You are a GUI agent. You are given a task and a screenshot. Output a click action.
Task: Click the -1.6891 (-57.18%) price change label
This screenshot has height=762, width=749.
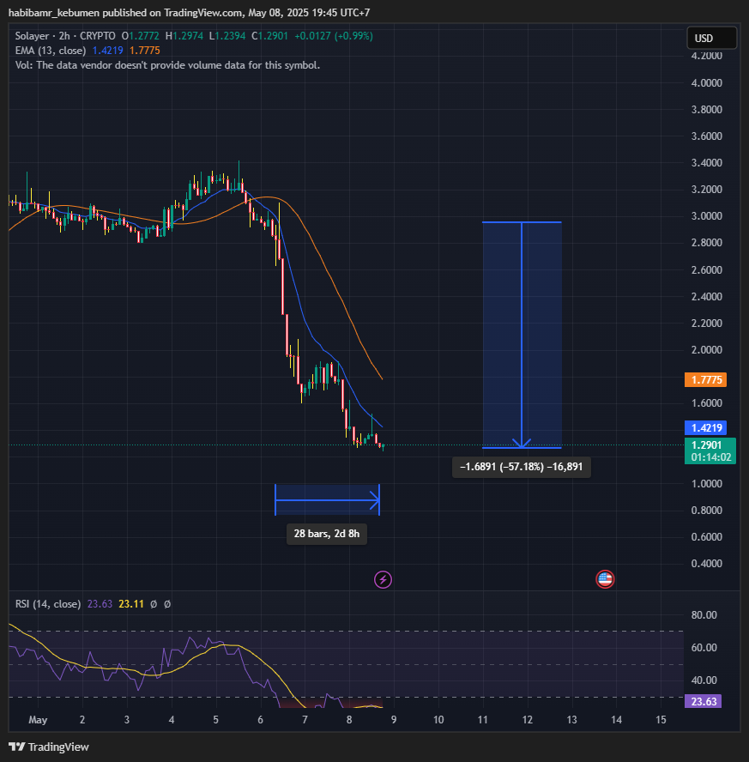(522, 468)
